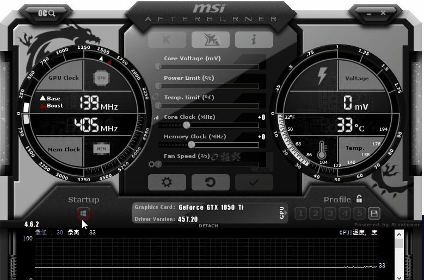Click the Core Clock +0 value
Screen dimensions: 424x280
[261, 117]
